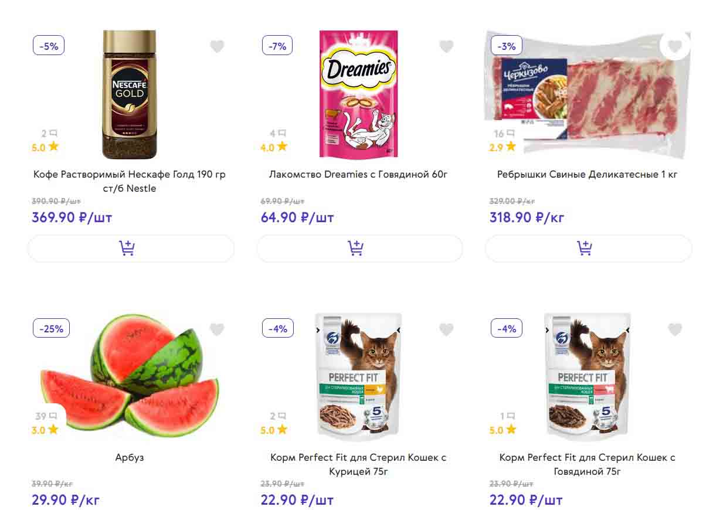The image size is (713, 510).
Task: Open Perfect Fit с Говядиной 75г link
Action: [x=587, y=464]
